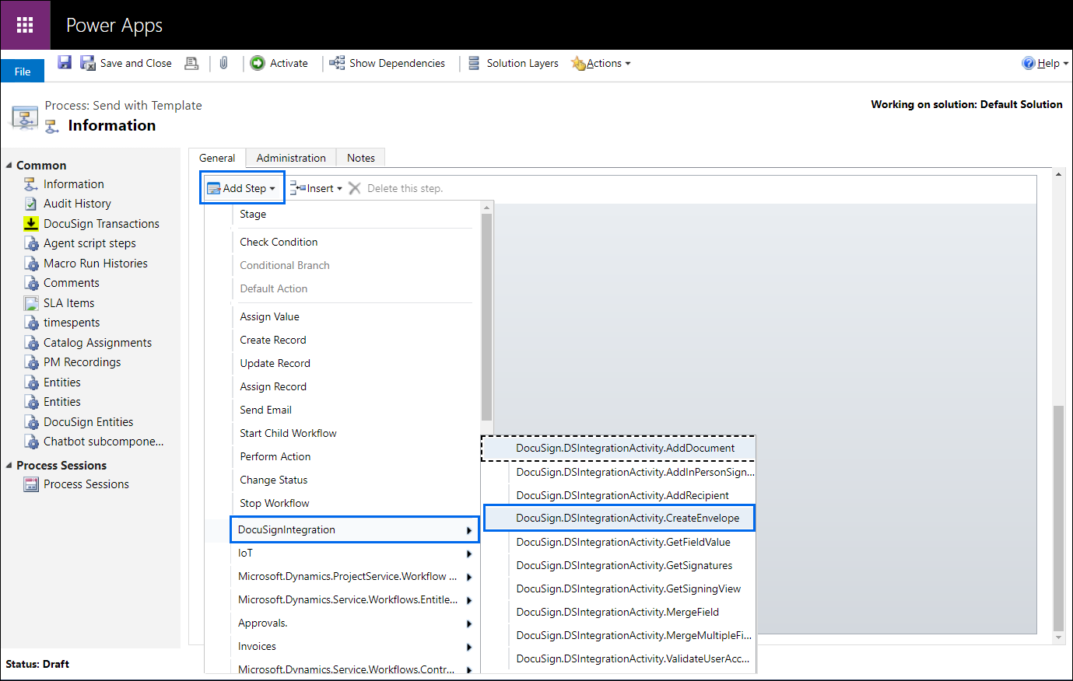Choose CreateEnvelope from DocuSign submenu
This screenshot has width=1073, height=681.
619,518
